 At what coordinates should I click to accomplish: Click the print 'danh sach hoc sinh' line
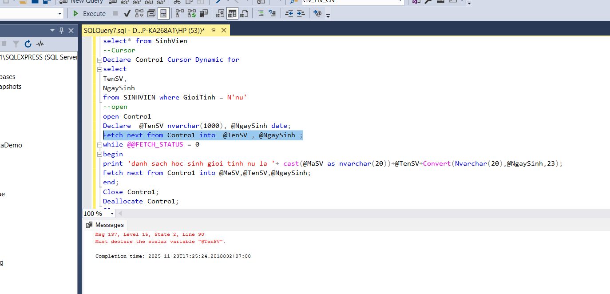click(x=333, y=163)
